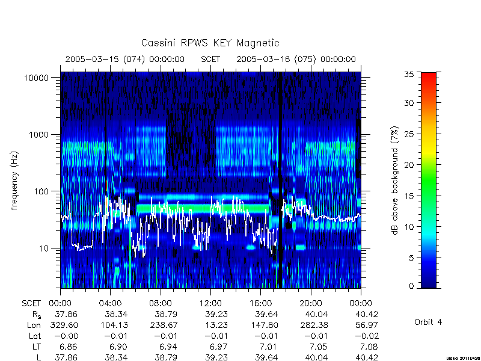Click the 12:00 time tick label
481x361 pixels.
[x=210, y=303]
